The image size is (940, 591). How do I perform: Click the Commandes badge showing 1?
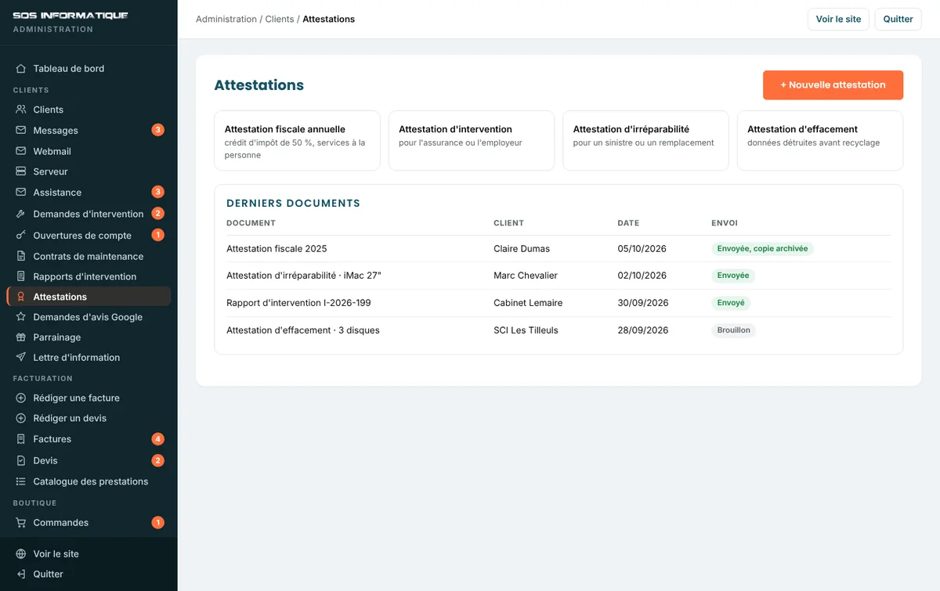tap(157, 522)
